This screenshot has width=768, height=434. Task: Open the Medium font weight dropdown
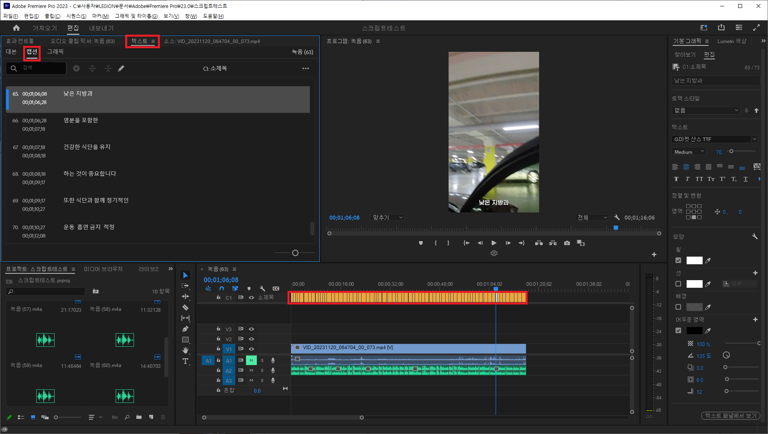[x=689, y=152]
